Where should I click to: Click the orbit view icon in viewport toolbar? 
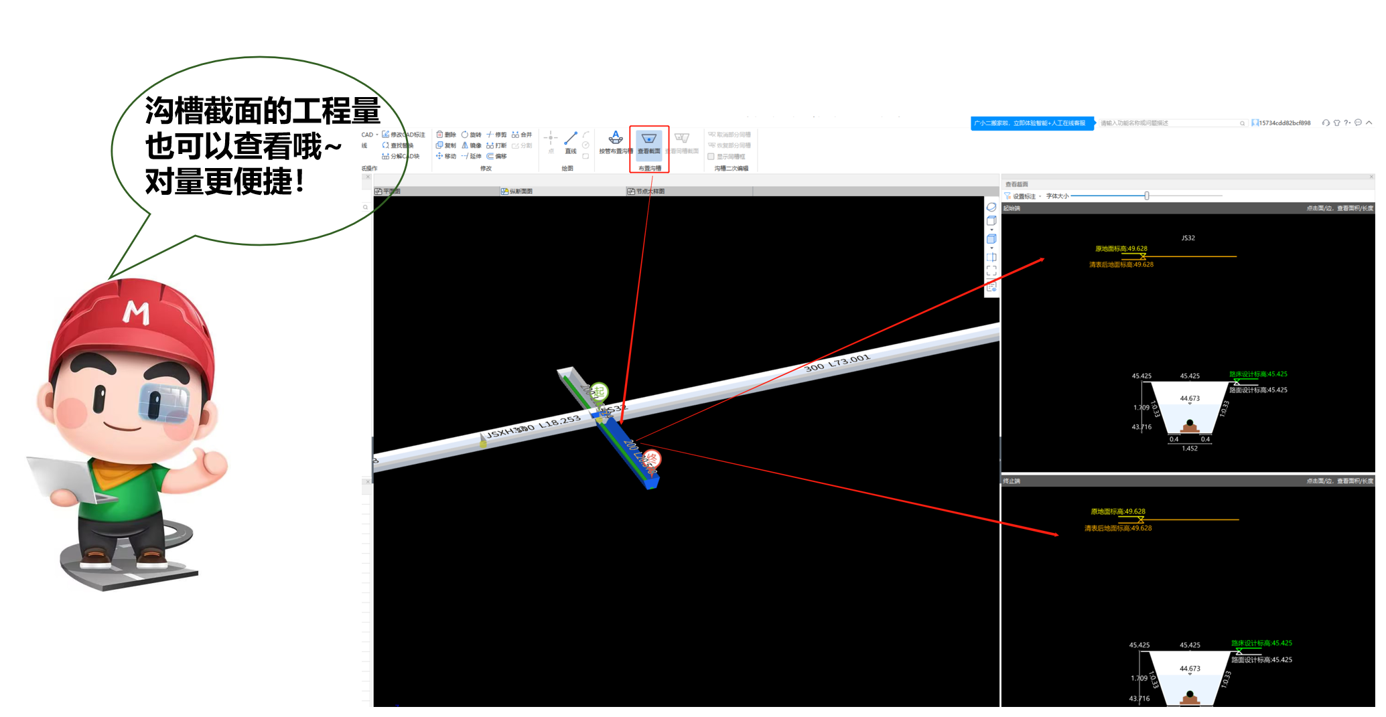pyautogui.click(x=991, y=208)
